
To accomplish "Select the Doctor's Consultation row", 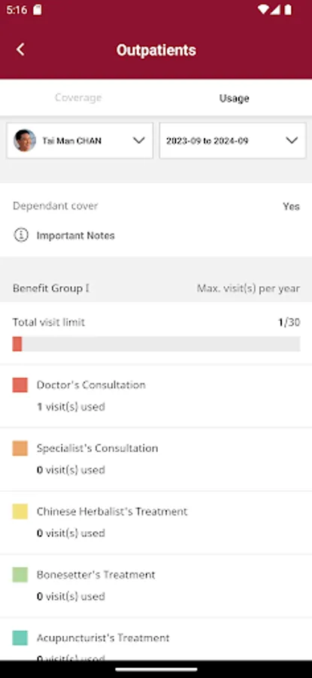I will click(156, 395).
